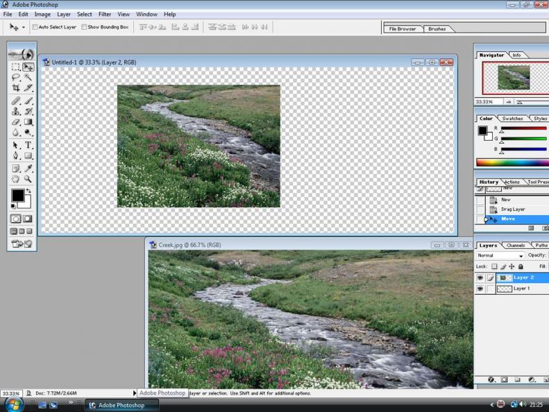This screenshot has height=412, width=549.
Task: Open Move tool preset picker arrow
Action: point(24,27)
